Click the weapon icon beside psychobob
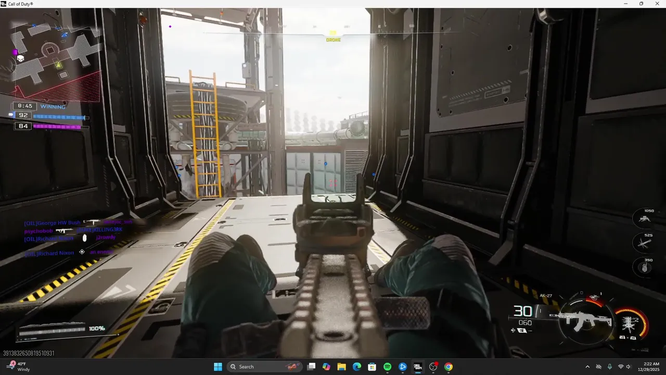Viewport: 666px width, 375px height. tap(65, 230)
